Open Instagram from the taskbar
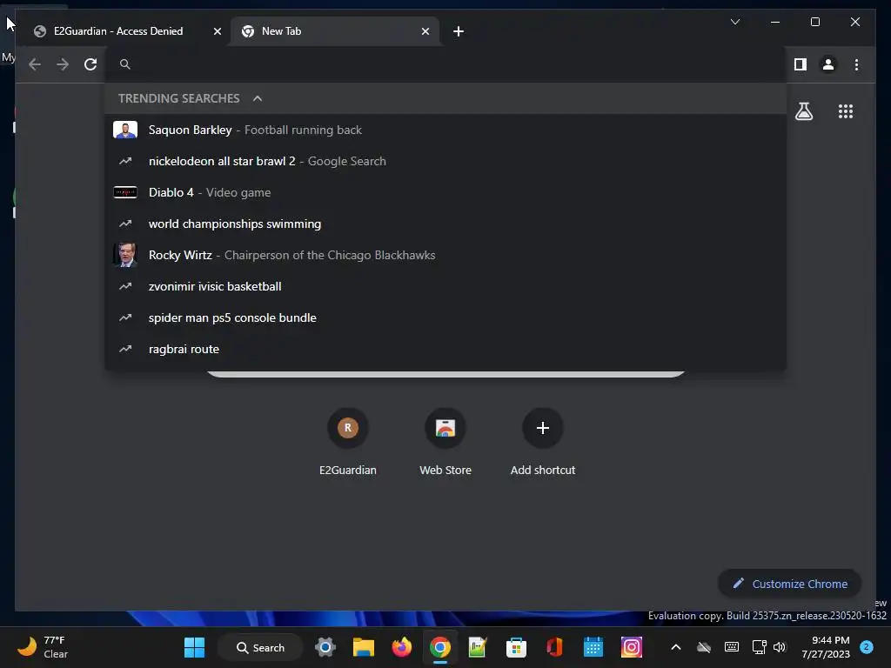Screen dimensions: 891x668 coord(632,647)
